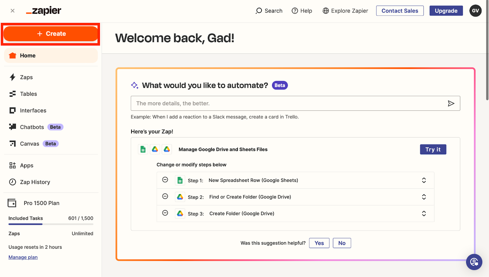Image resolution: width=489 pixels, height=277 pixels.
Task: Expand Step 3 Create Folder dropdown arrows
Action: pyautogui.click(x=424, y=214)
